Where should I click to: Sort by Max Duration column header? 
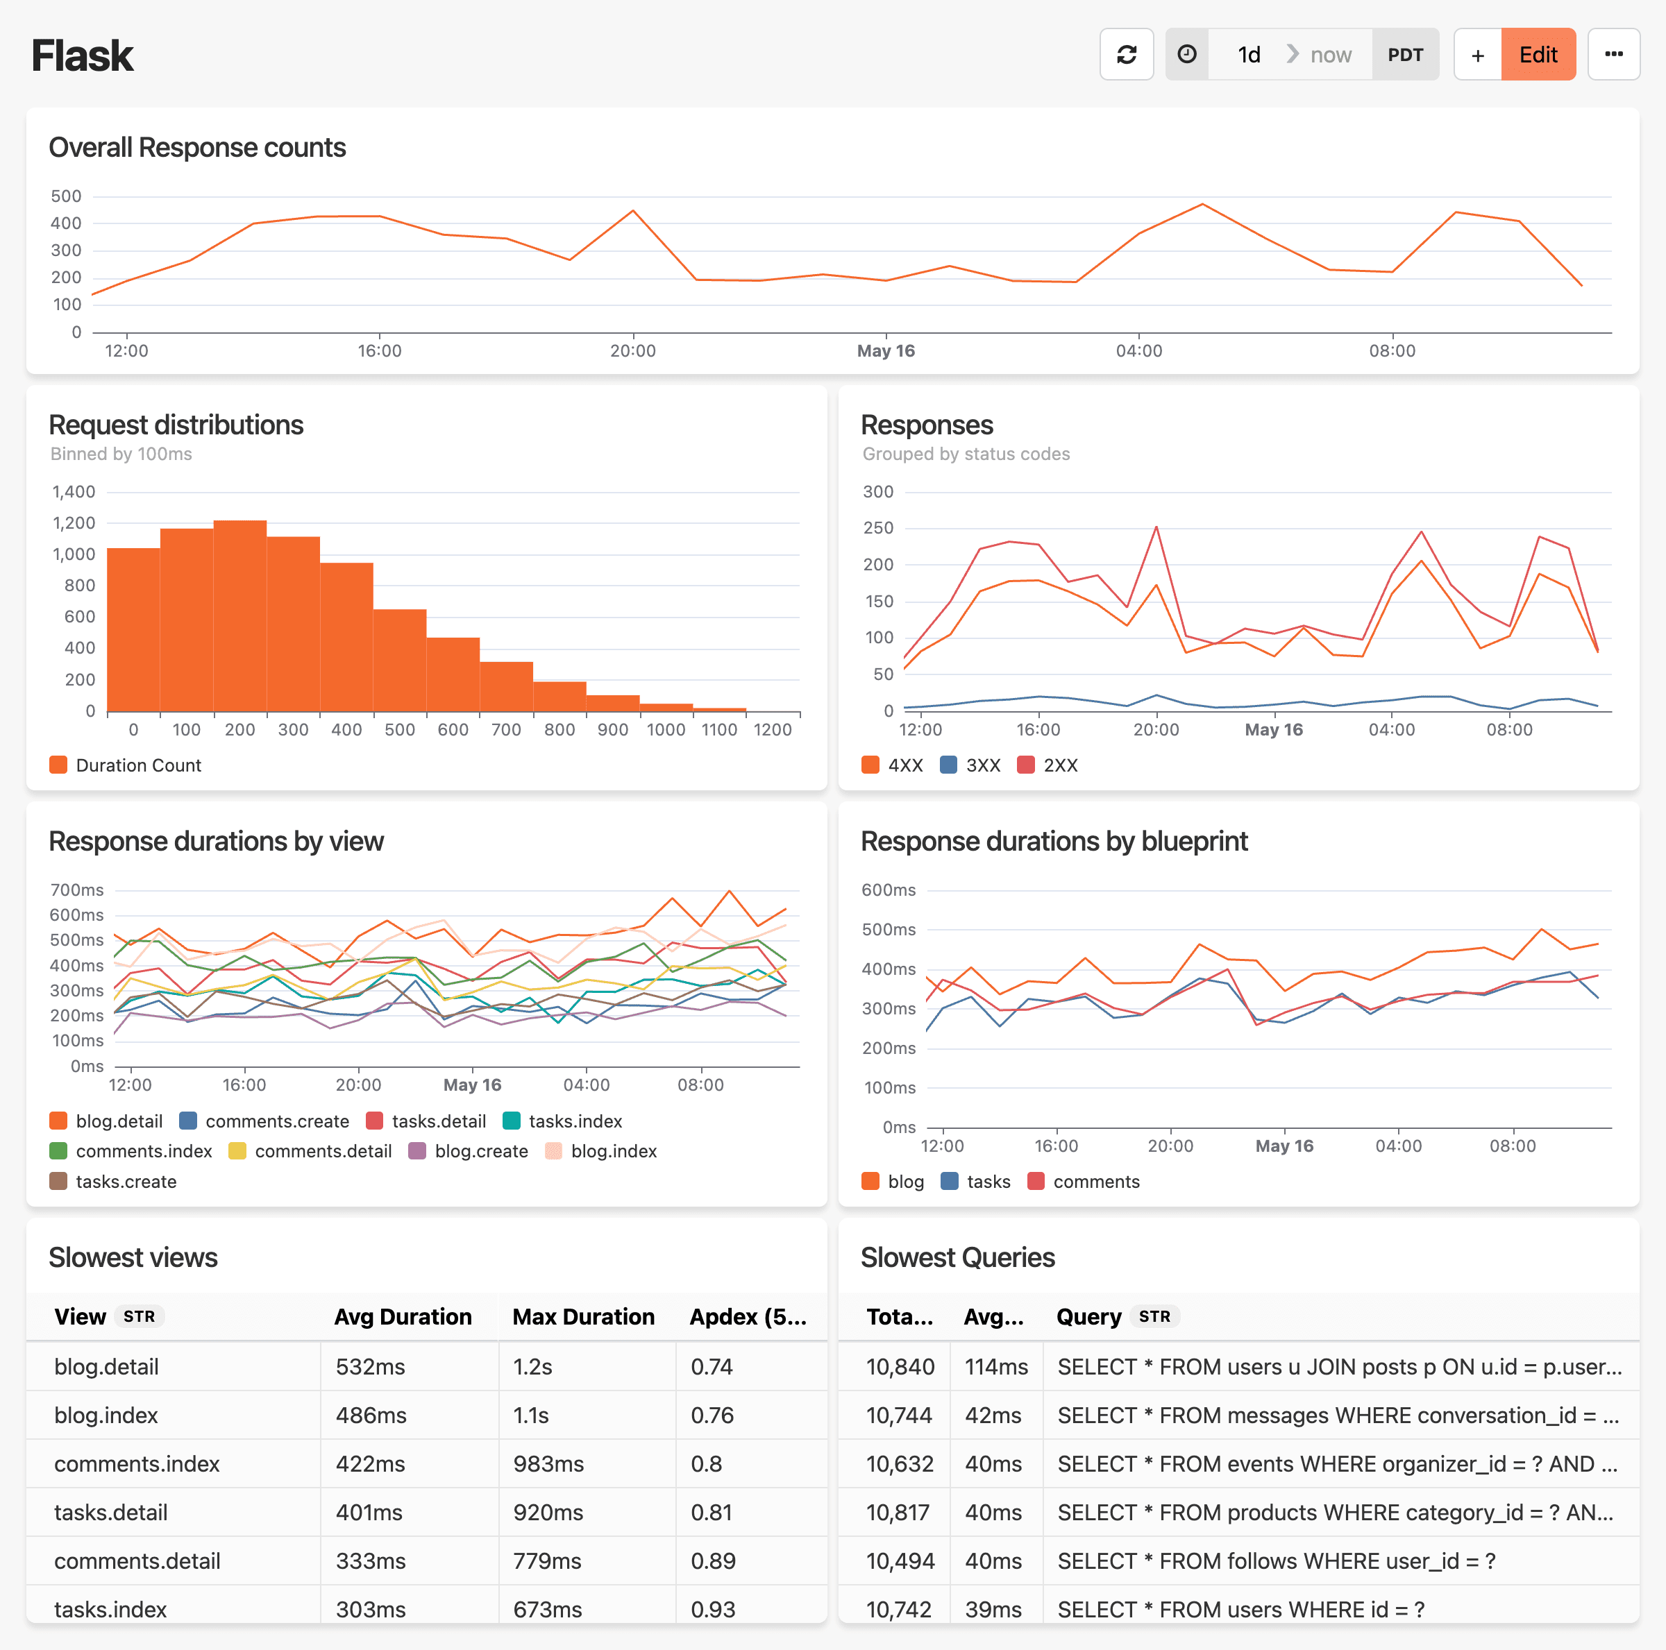pos(583,1316)
